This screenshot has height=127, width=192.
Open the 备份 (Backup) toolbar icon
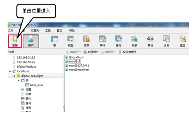150,41
